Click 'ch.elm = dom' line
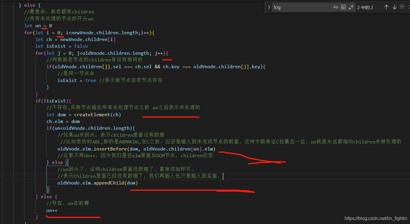Screen dimensions: 410x224 63,122
